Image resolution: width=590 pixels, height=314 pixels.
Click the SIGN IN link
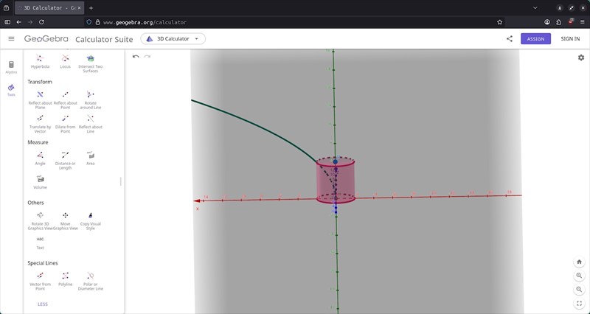pos(570,38)
